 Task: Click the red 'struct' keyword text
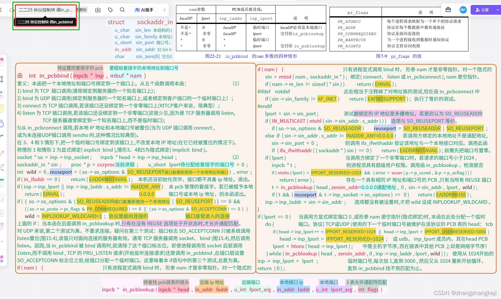point(116,22)
